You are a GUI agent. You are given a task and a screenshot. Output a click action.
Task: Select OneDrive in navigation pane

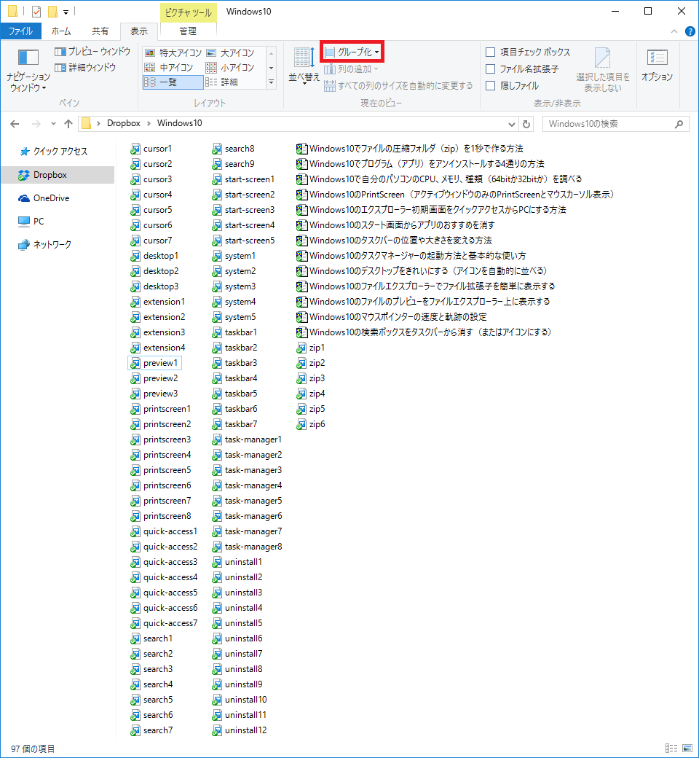click(51, 198)
